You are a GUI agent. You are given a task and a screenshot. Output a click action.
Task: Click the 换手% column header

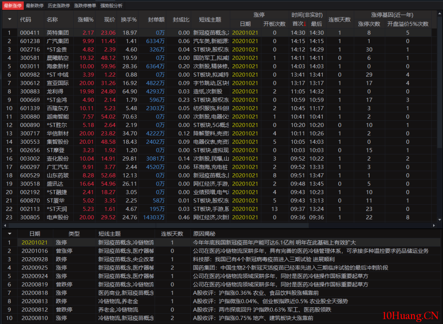click(x=129, y=19)
